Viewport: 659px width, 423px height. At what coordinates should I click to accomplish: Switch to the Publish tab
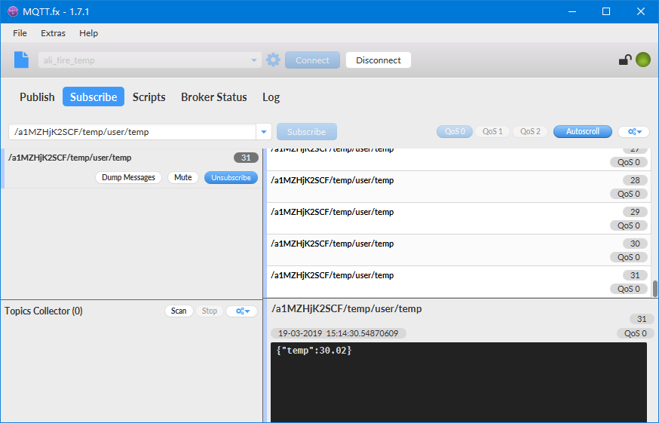tap(37, 97)
